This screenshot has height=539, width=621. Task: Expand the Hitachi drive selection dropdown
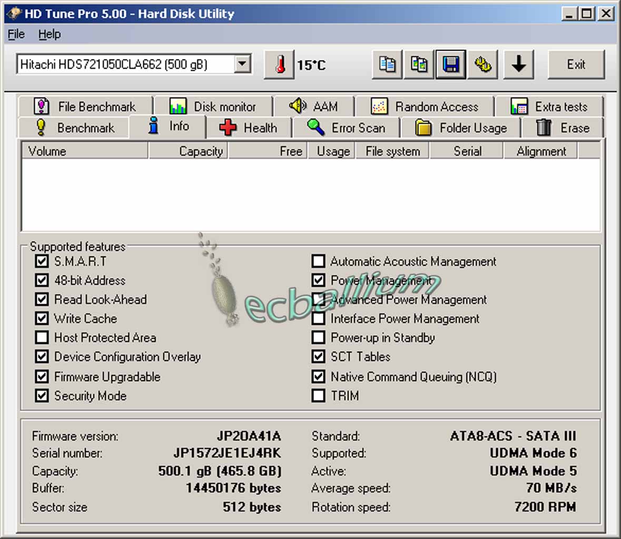click(242, 64)
